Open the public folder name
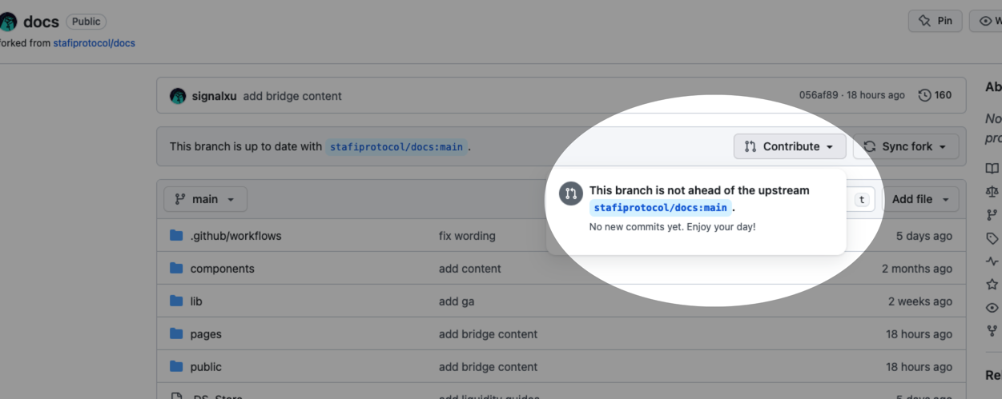Image resolution: width=1002 pixels, height=399 pixels. (x=206, y=367)
